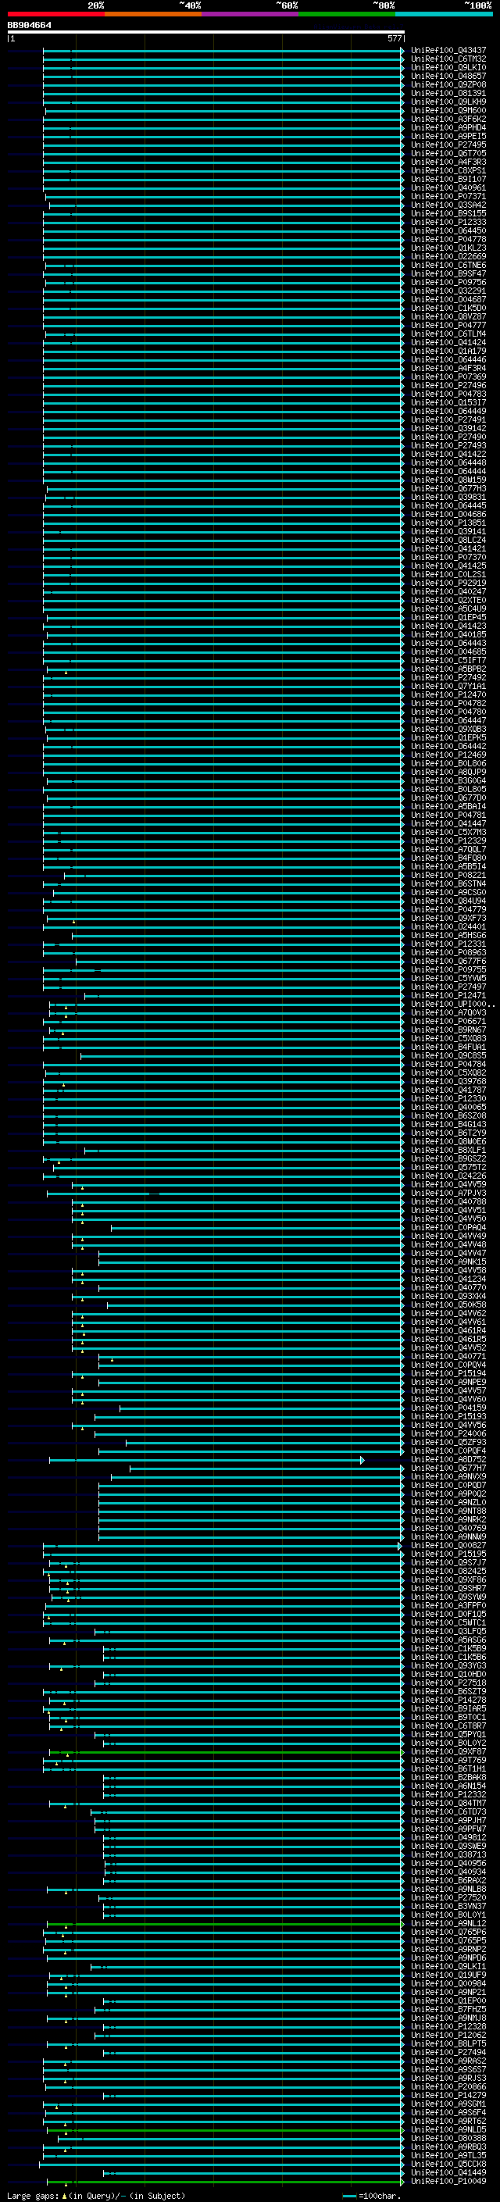Viewport: 500px width, 2202px height.
Task: Click label UniRef100_P12470
Action: pos(448,695)
